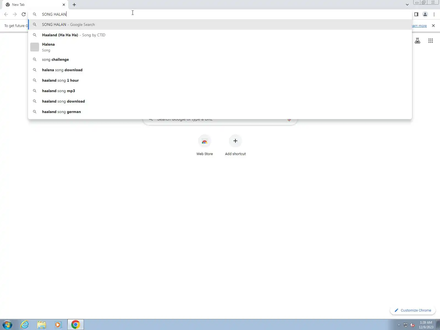Open the taskbar clock showing 1:39 AM
This screenshot has width=440, height=330.
point(426,325)
